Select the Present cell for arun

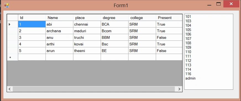click(169, 51)
